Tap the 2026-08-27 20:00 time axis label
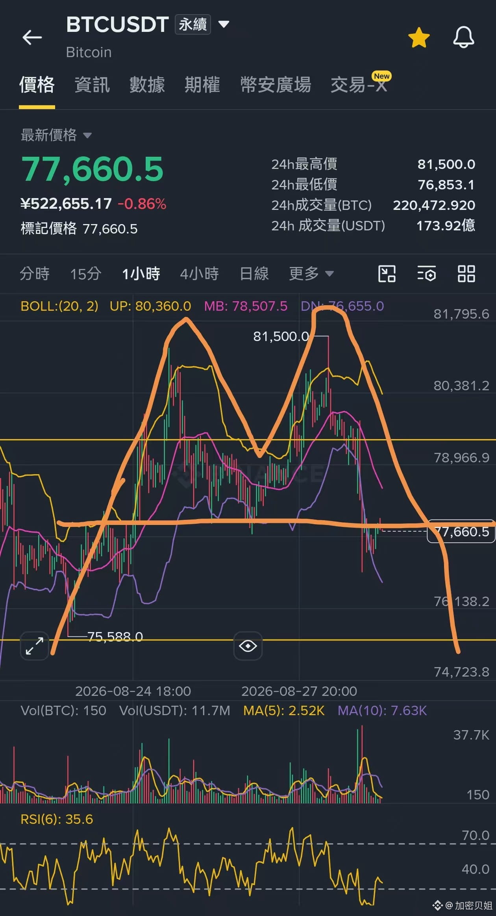The image size is (496, 916). 299,691
